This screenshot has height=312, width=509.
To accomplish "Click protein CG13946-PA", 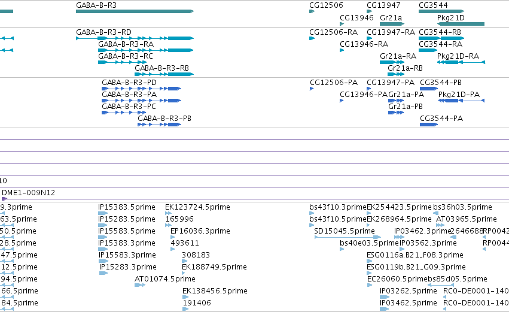I will tap(342, 101).
